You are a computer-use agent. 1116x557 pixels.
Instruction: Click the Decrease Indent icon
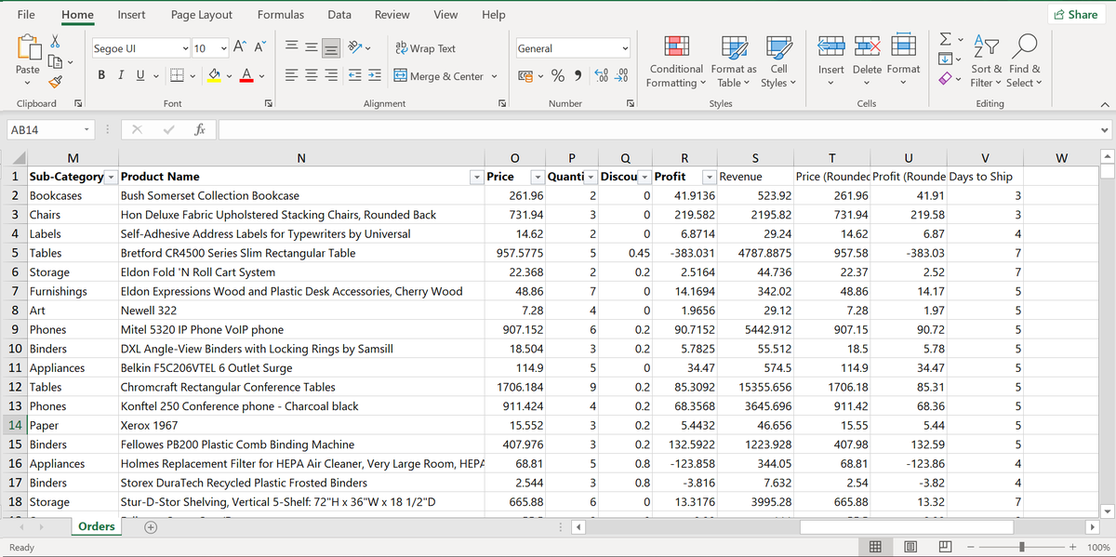tap(355, 76)
